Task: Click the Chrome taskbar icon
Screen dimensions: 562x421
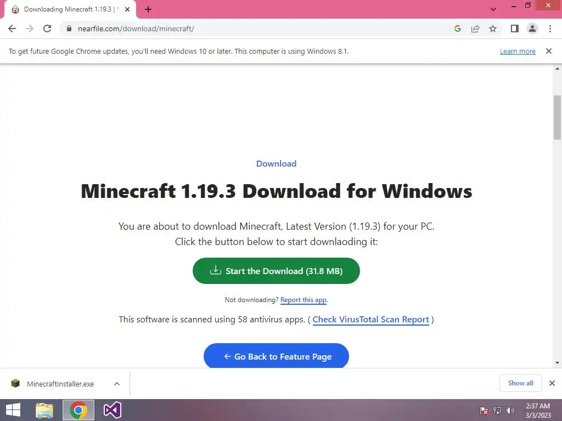Action: click(x=78, y=410)
